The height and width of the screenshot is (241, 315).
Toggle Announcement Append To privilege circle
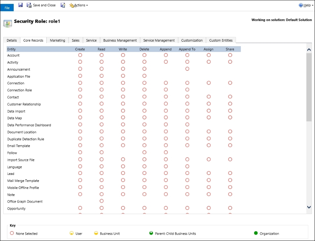point(187,69)
